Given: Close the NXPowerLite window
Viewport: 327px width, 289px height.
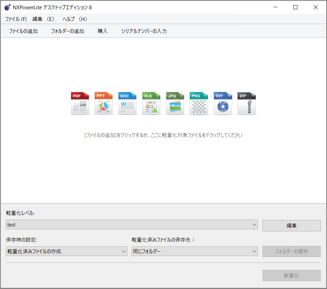Looking at the screenshot, I should click(316, 7).
